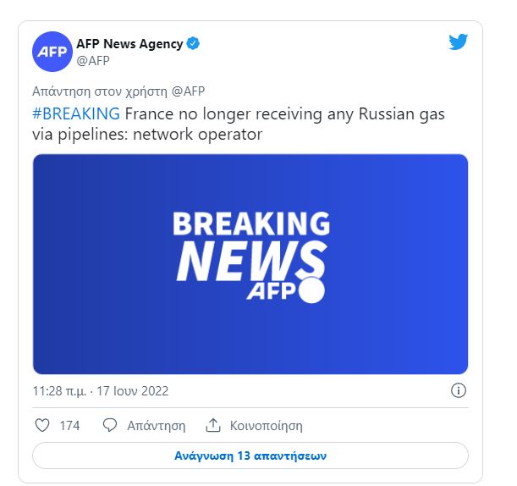Screen dimensions: 517x486
Task: Click the reply speech bubble icon
Action: [109, 425]
